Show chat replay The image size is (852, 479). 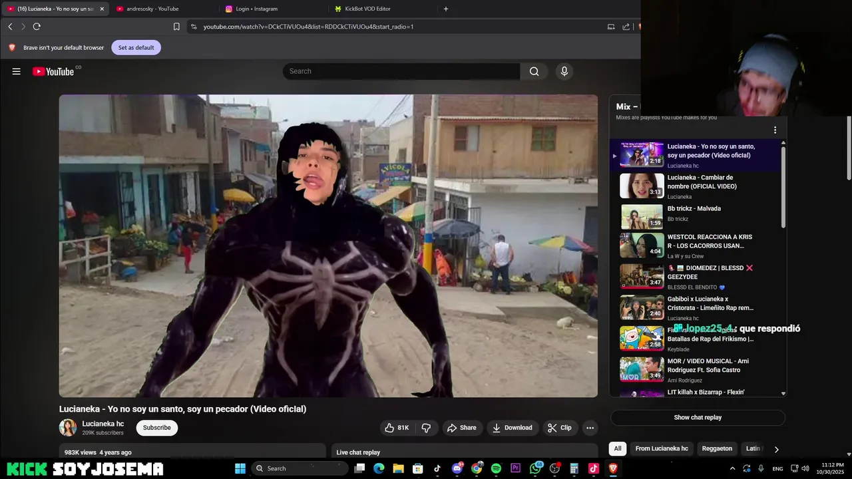pyautogui.click(x=698, y=418)
